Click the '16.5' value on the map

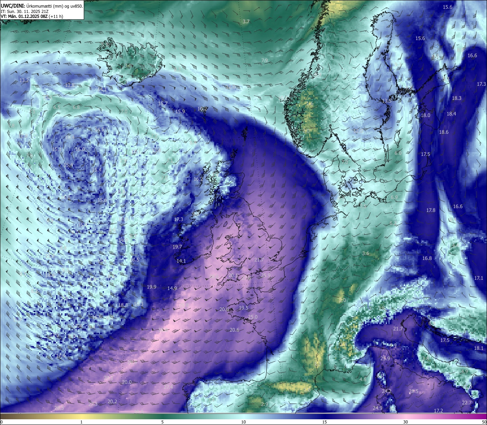(x=134, y=260)
